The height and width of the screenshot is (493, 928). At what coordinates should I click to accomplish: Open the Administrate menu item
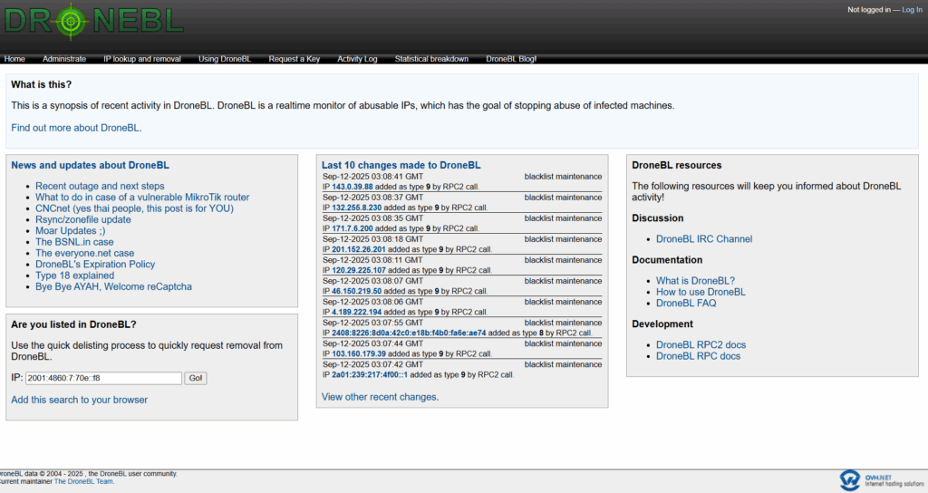click(64, 59)
